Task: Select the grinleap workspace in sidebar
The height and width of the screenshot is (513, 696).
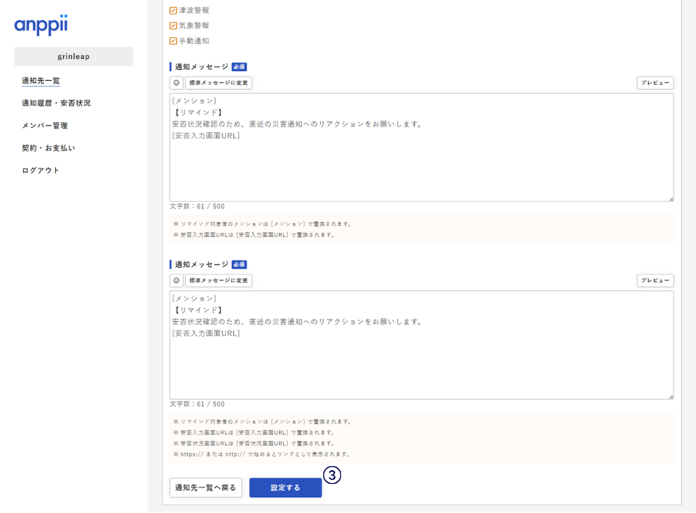Action: point(73,56)
